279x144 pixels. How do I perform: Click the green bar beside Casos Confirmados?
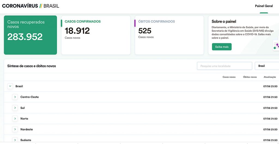[x=62, y=23]
